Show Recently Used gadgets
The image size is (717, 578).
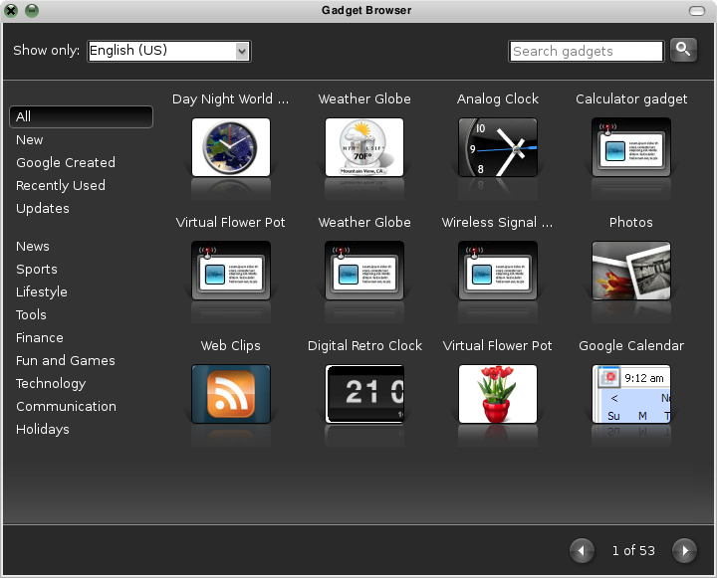point(61,185)
